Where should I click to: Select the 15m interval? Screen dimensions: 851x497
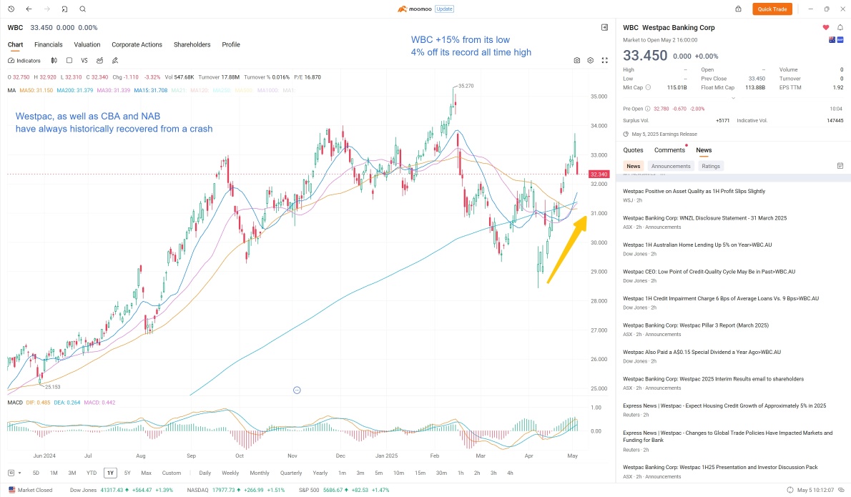[x=420, y=473]
